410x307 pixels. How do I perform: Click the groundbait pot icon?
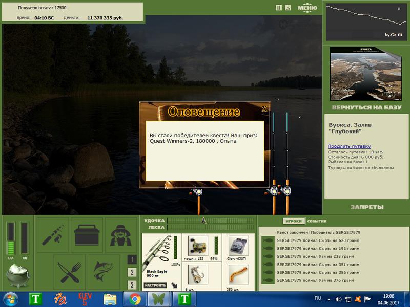point(18,275)
